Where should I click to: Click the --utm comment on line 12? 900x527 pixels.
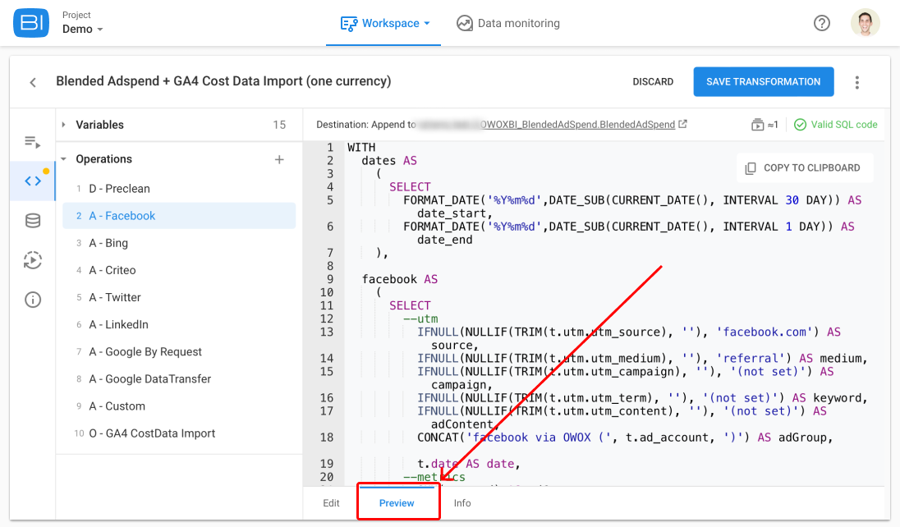[x=420, y=319]
